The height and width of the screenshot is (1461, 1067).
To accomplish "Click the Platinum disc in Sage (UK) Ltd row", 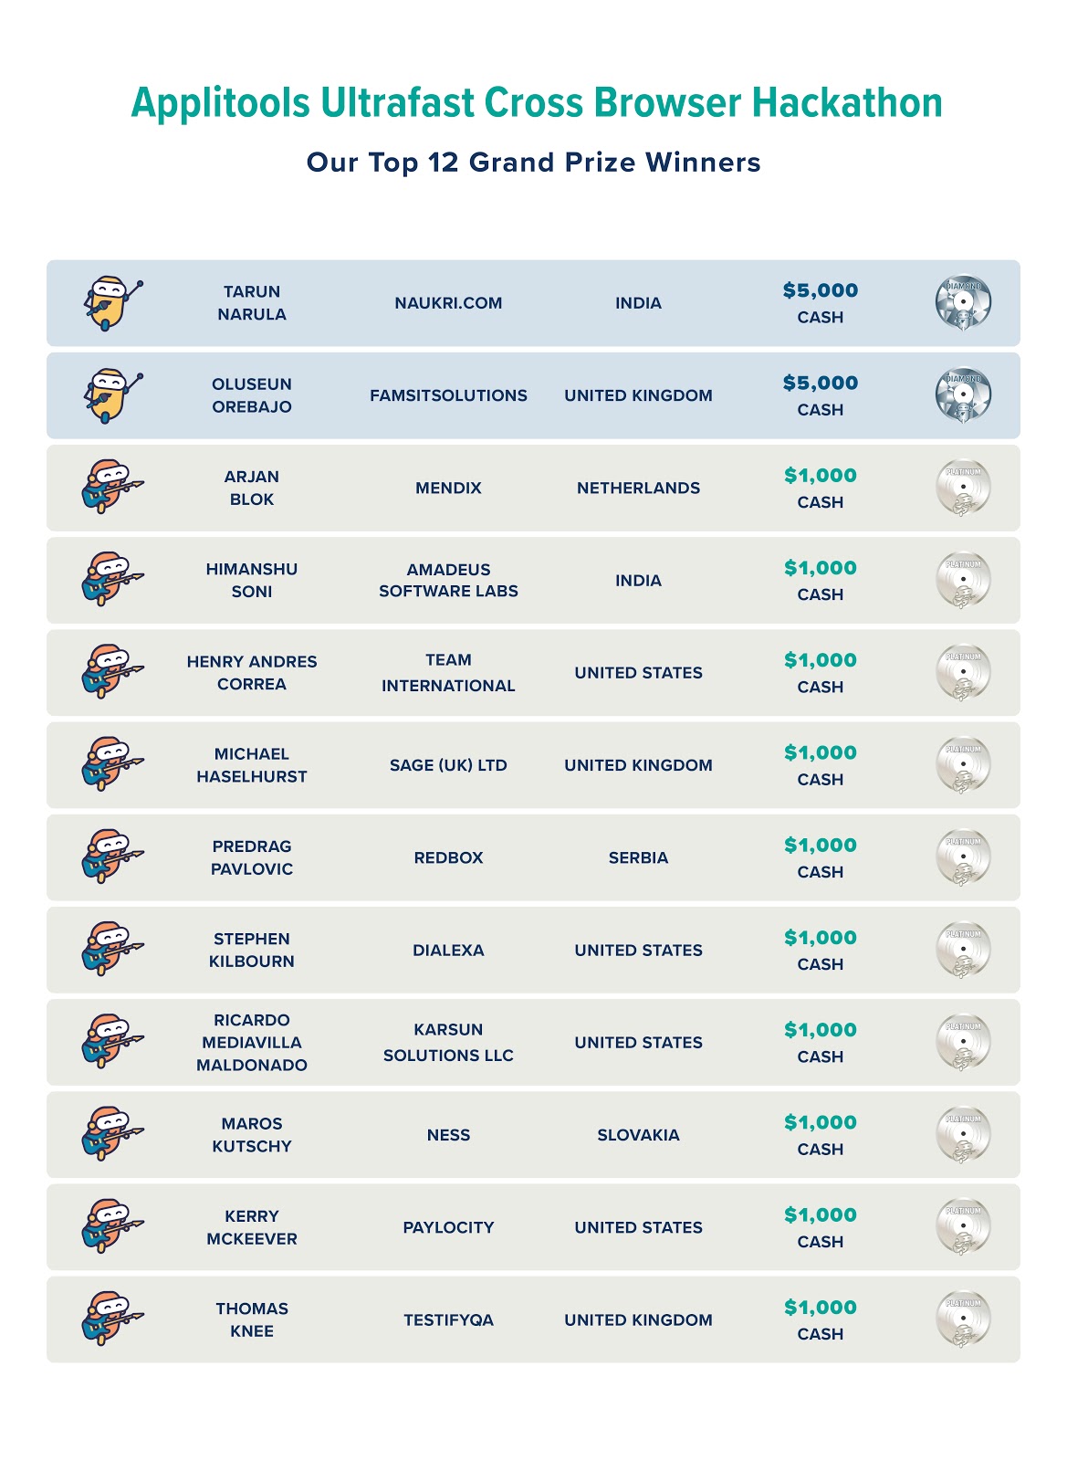I will coord(963,765).
